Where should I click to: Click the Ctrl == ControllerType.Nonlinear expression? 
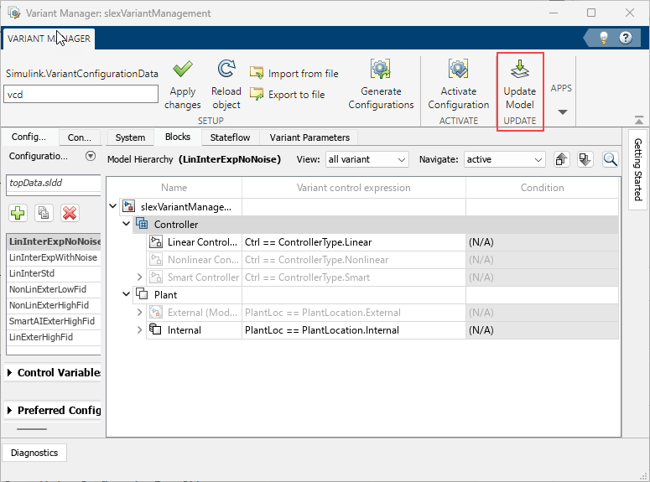coord(316,260)
